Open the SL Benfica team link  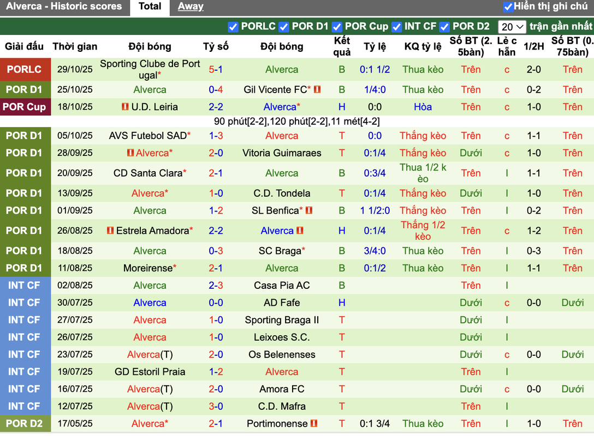click(x=275, y=210)
